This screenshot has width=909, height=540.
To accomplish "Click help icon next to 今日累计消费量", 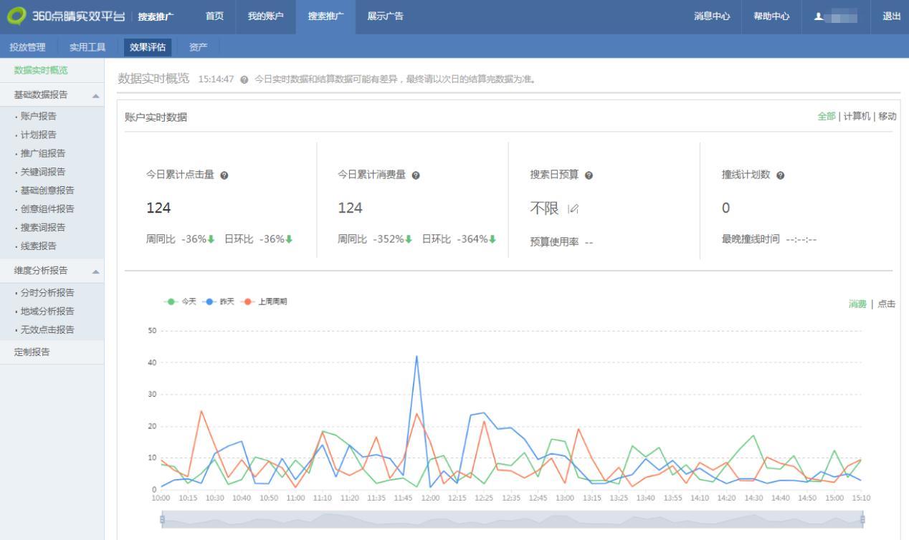I will (417, 175).
